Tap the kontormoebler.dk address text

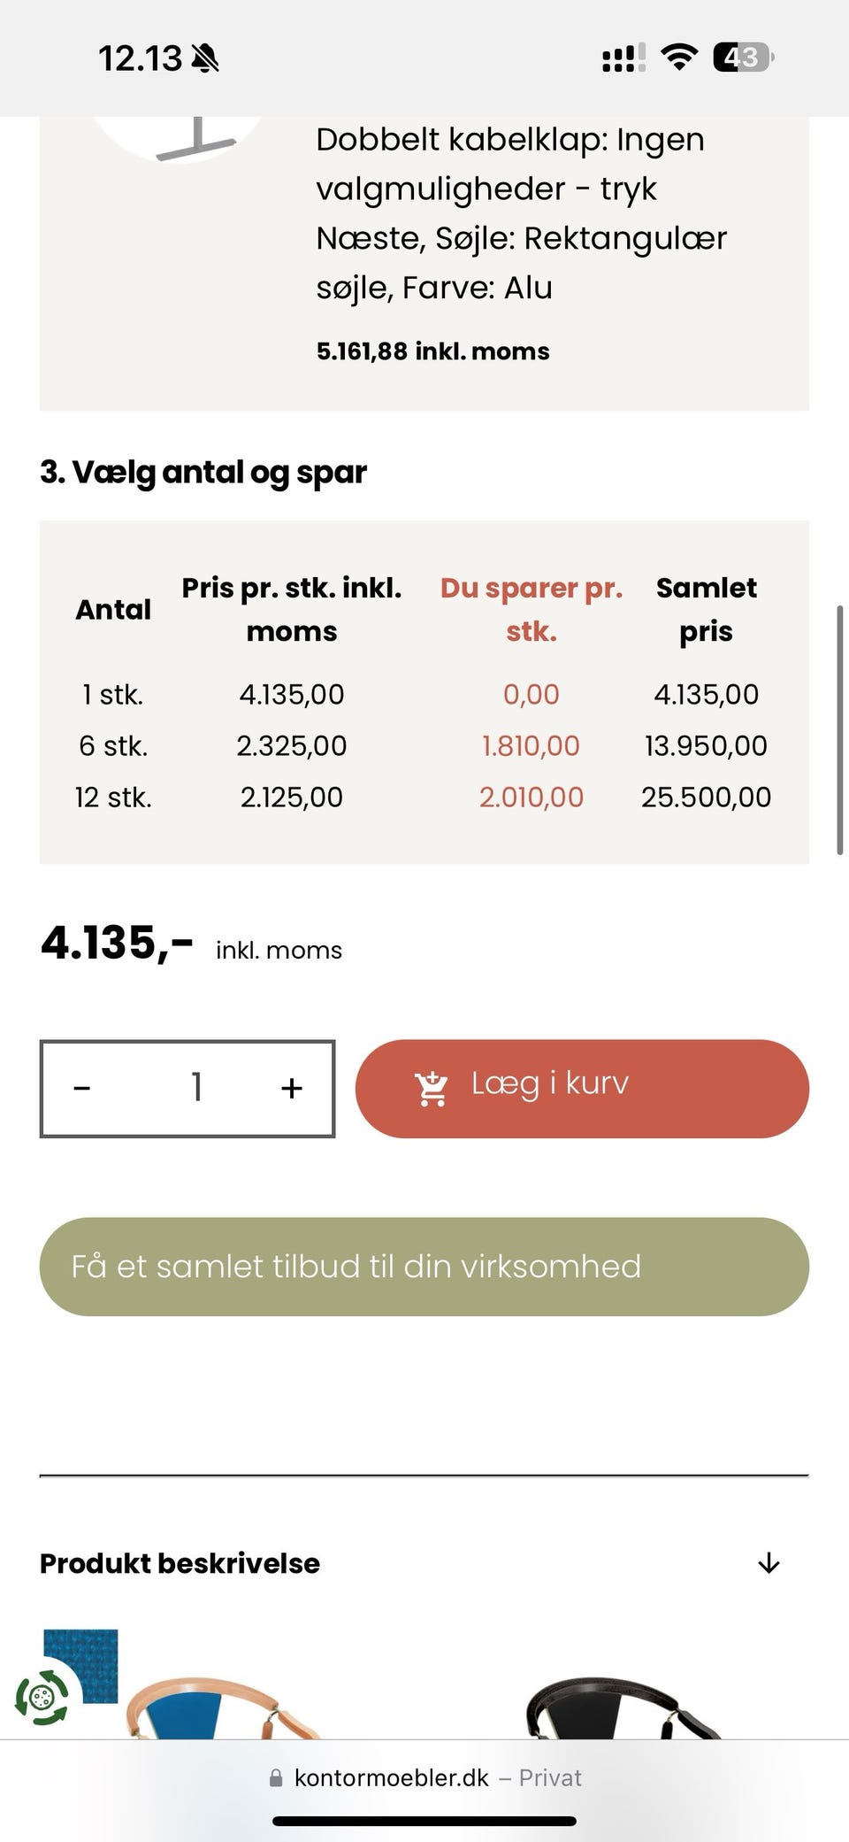pyautogui.click(x=391, y=1777)
